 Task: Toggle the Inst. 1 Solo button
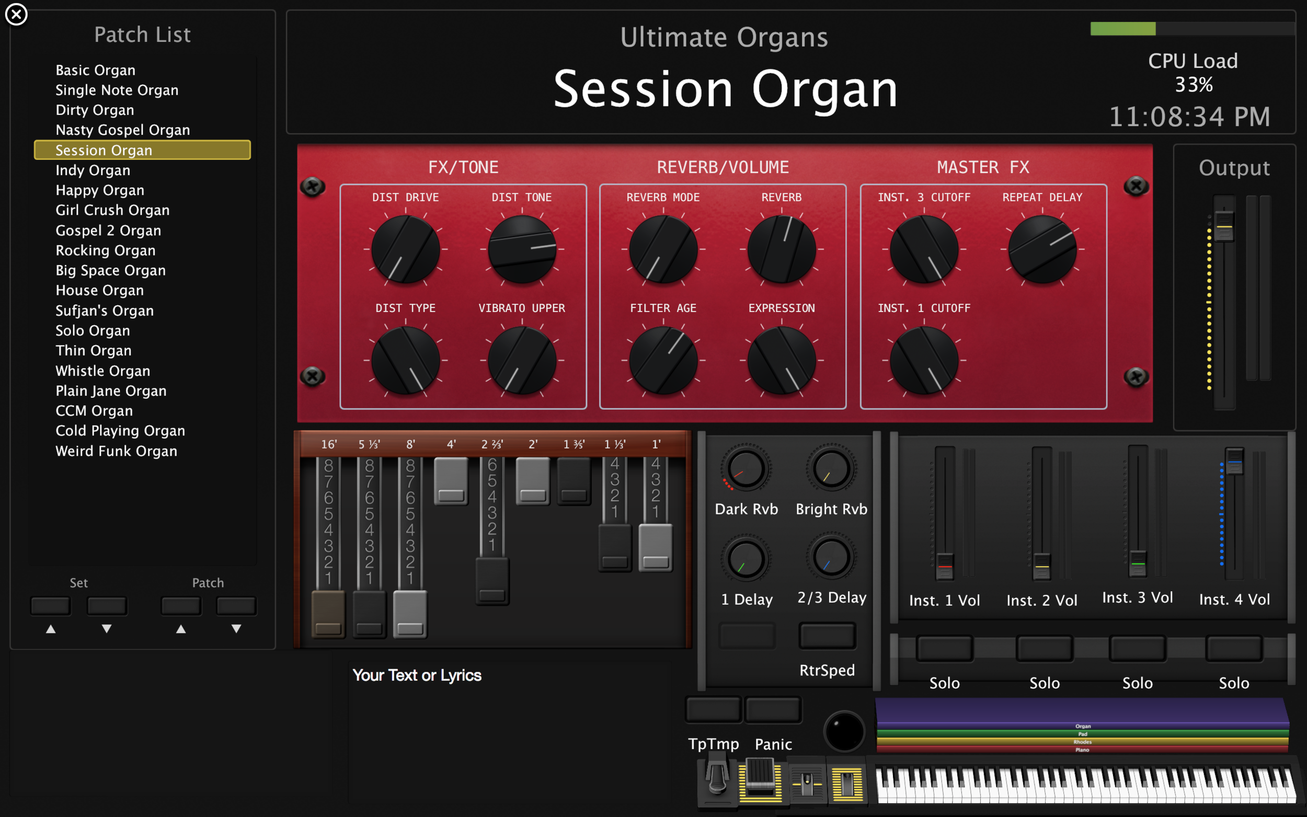coord(945,649)
